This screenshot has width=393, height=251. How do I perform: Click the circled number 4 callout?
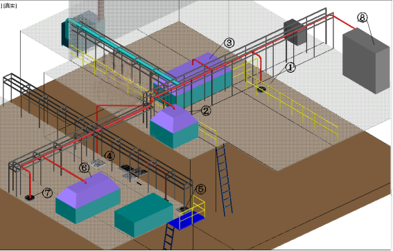[x=110, y=156]
